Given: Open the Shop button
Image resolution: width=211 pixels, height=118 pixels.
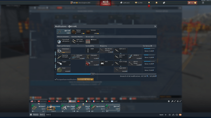Looking at the screenshot, I should [192, 3].
